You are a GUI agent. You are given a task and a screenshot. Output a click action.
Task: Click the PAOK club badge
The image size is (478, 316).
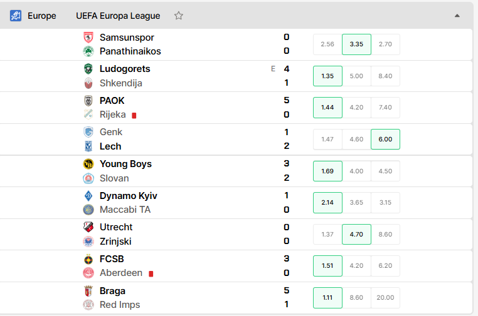pos(88,100)
